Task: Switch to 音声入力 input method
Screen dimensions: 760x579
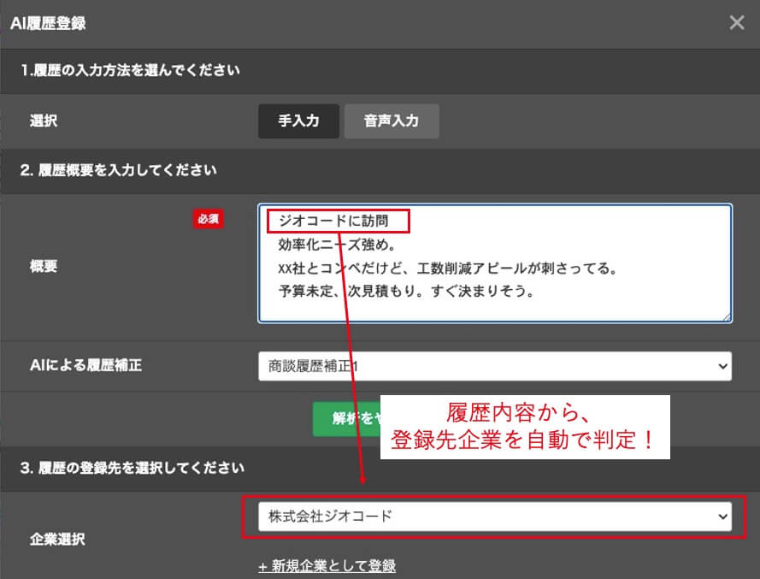Action: point(392,121)
